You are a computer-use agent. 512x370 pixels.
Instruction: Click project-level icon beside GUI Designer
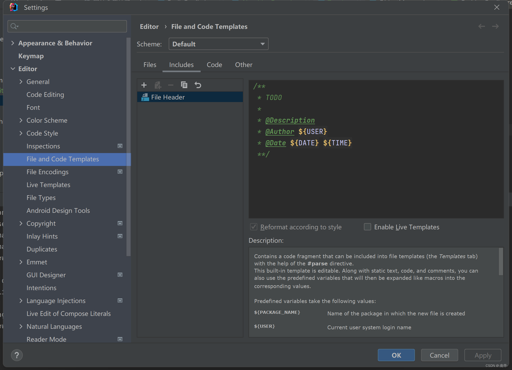120,275
